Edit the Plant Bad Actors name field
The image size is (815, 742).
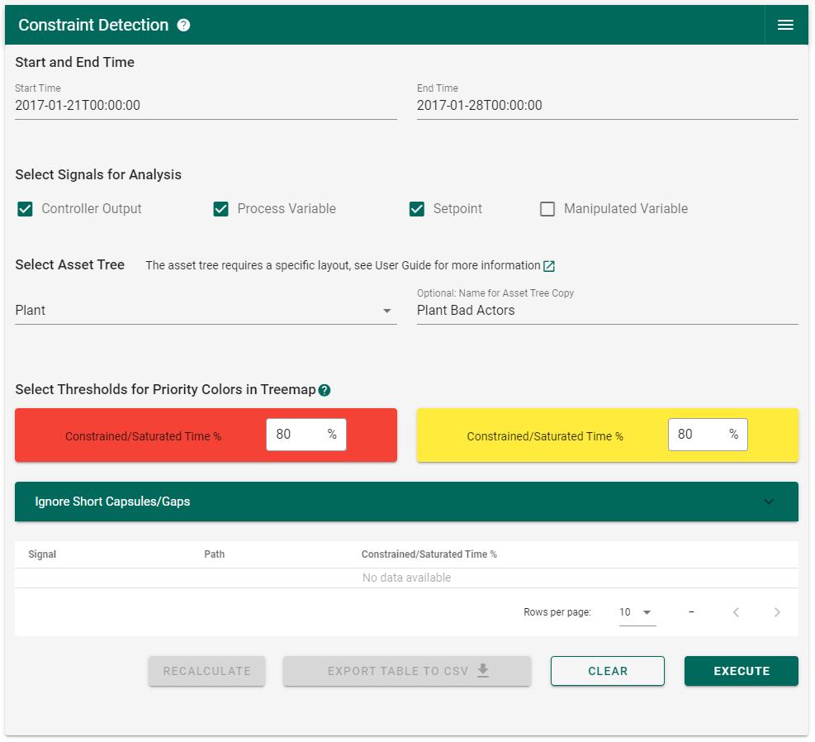coord(608,311)
